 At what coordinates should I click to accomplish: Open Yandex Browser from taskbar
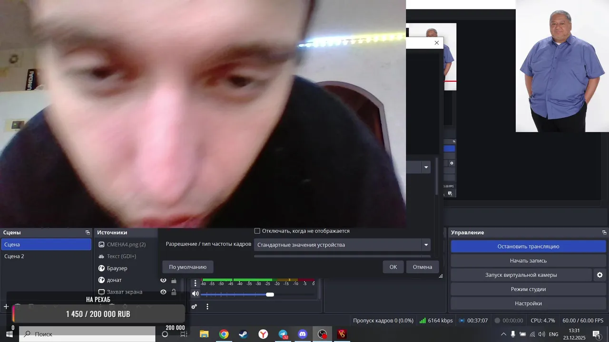[263, 334]
